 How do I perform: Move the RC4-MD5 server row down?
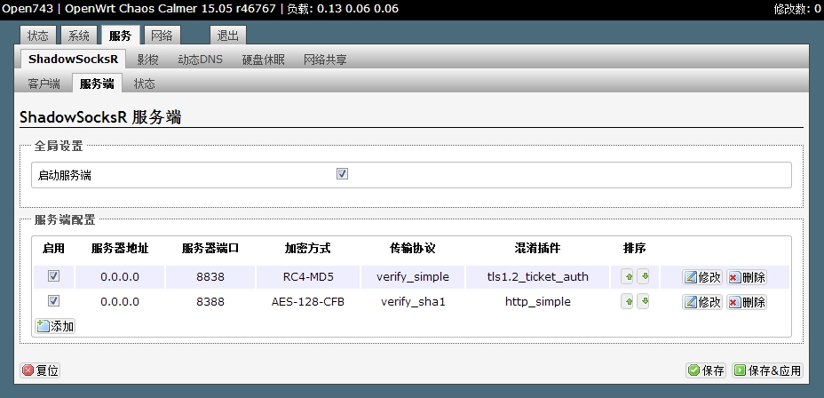645,277
